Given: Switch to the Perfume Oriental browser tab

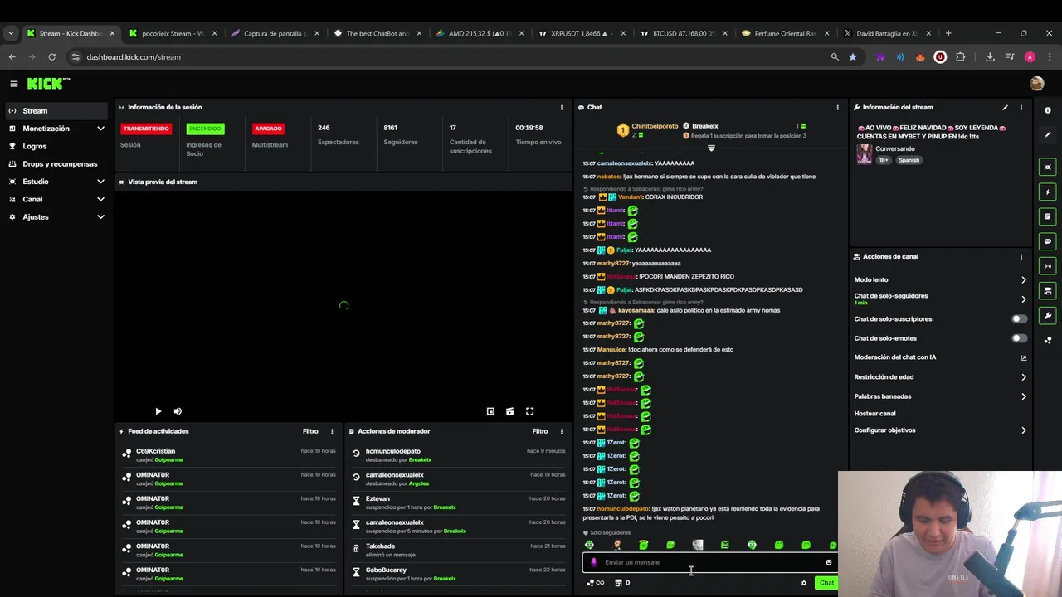Looking at the screenshot, I should click(785, 34).
